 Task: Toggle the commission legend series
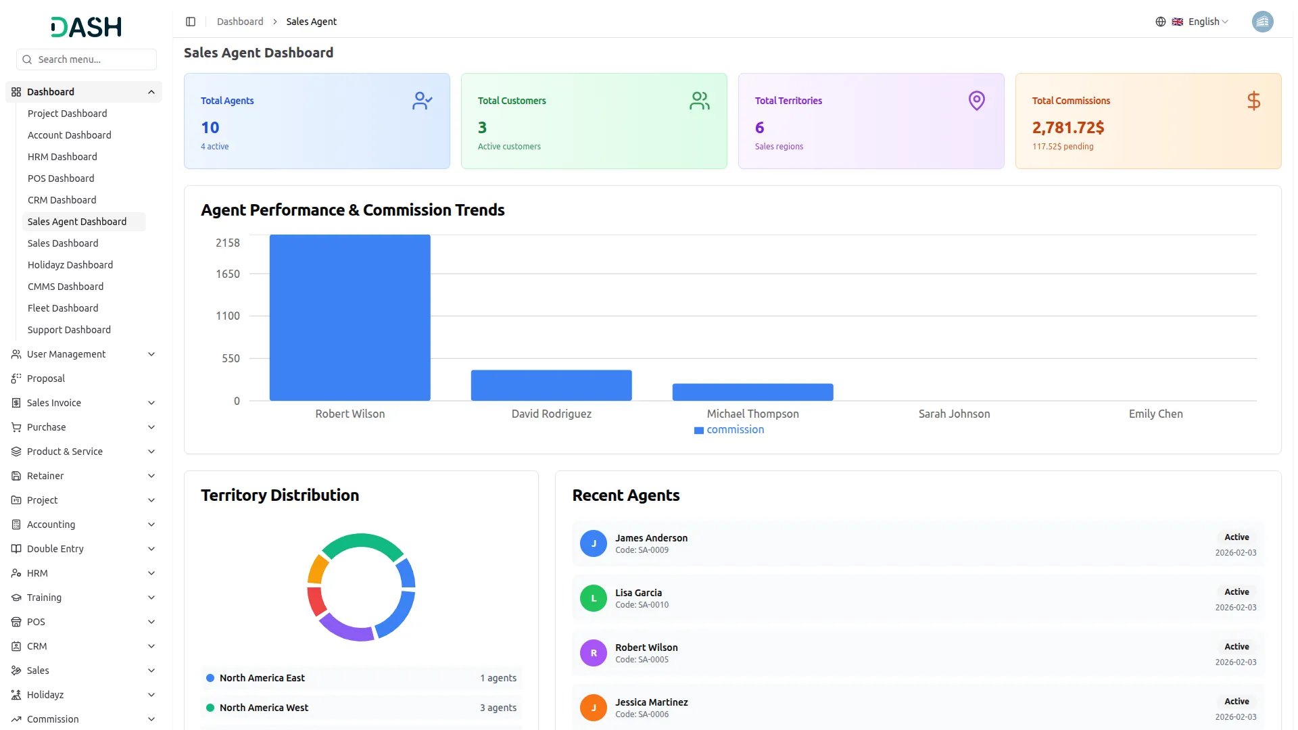(x=729, y=430)
